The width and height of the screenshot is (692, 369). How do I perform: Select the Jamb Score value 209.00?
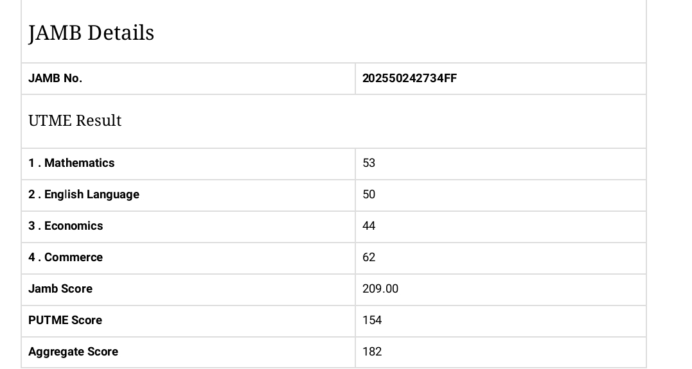[x=380, y=289]
